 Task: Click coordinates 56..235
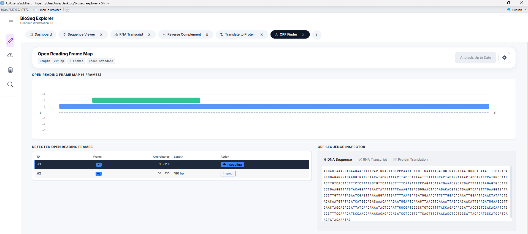(163, 173)
